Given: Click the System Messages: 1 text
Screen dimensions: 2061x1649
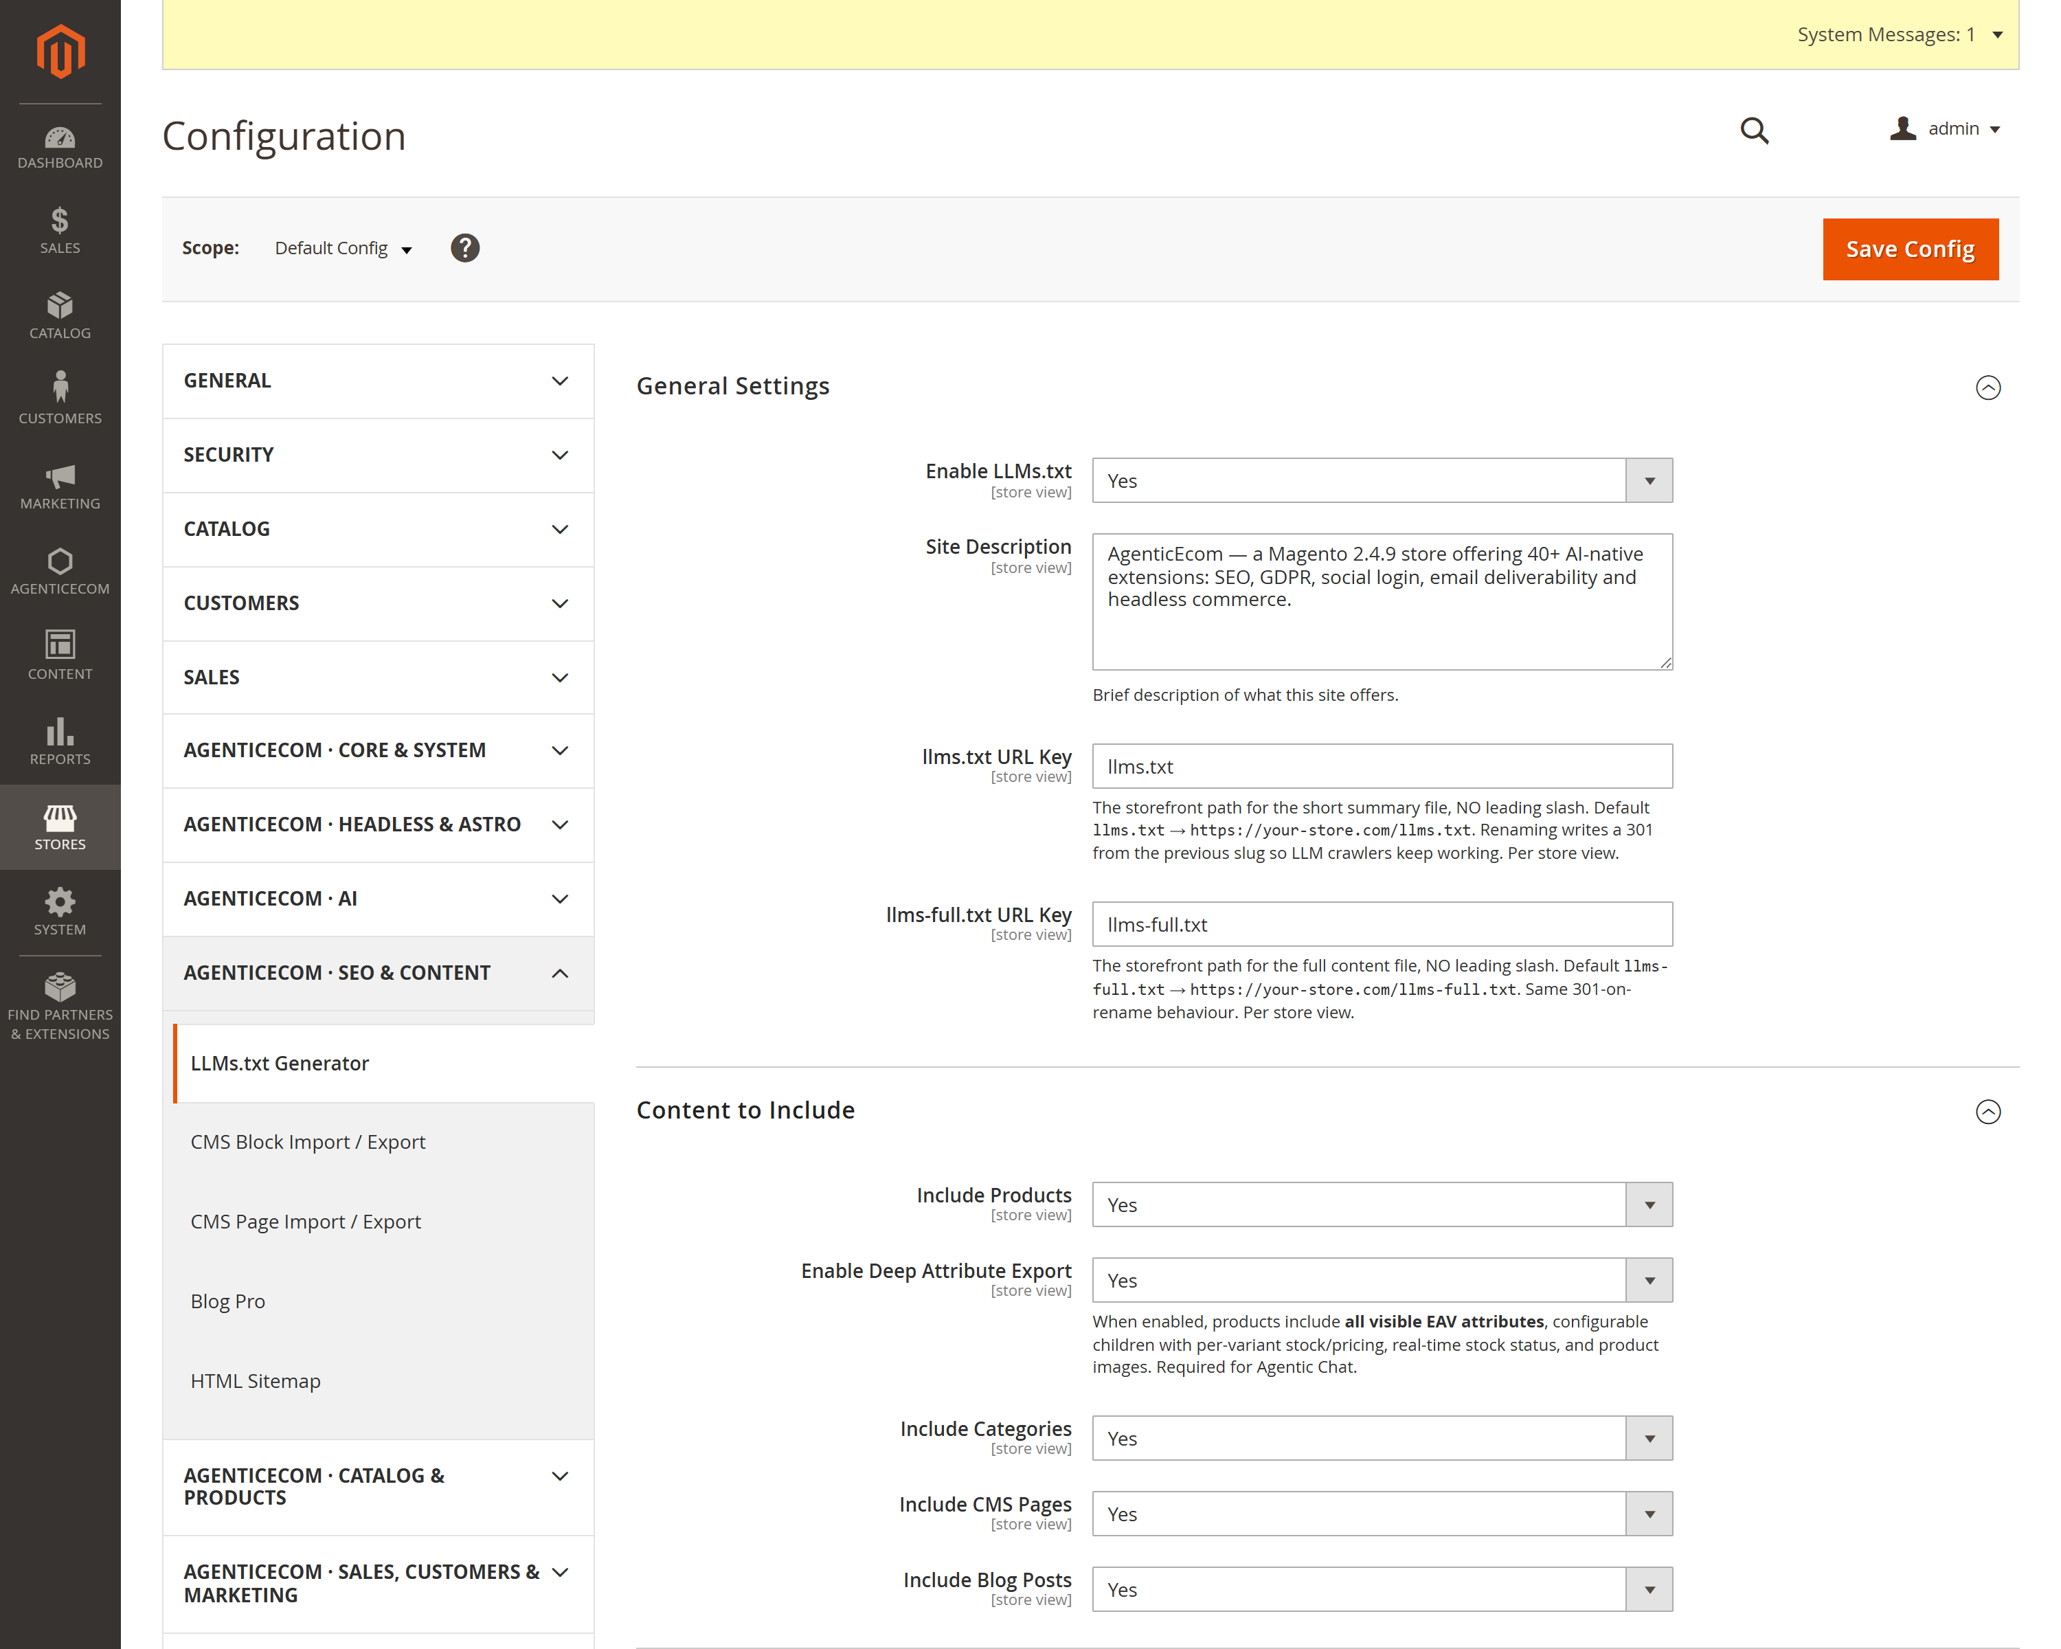Looking at the screenshot, I should point(1885,34).
